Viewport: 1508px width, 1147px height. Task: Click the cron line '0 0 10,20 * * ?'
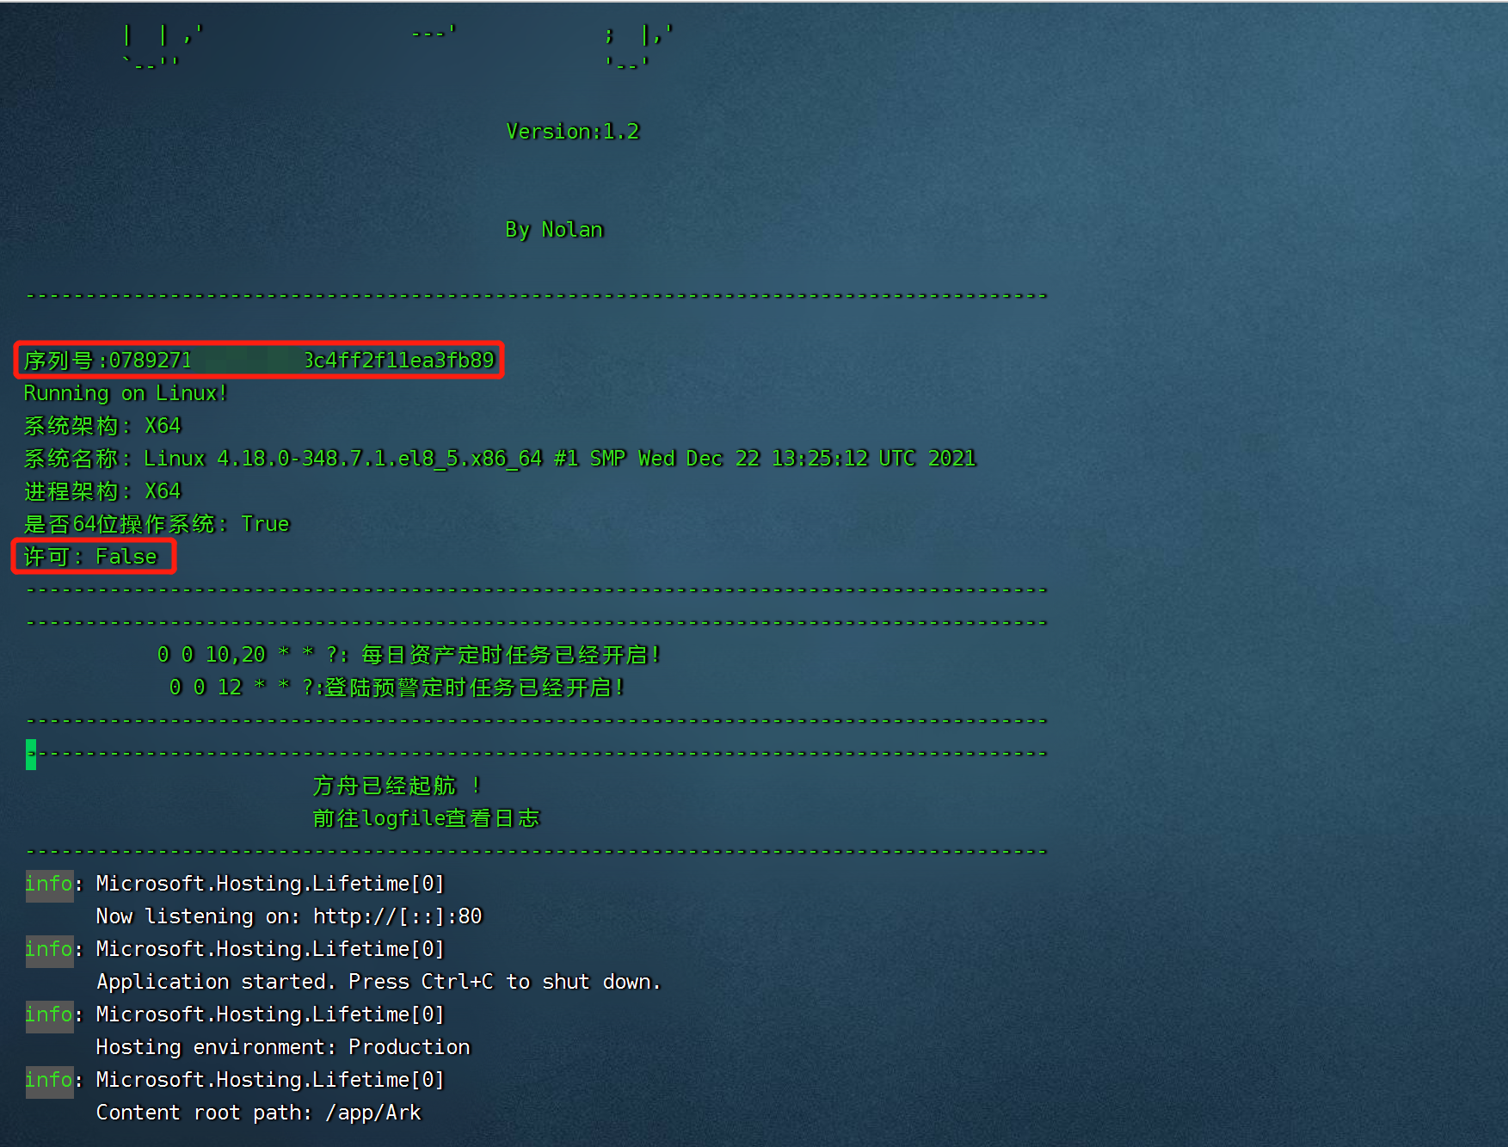409,655
